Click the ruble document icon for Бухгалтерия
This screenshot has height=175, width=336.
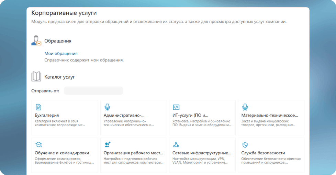coord(38,107)
